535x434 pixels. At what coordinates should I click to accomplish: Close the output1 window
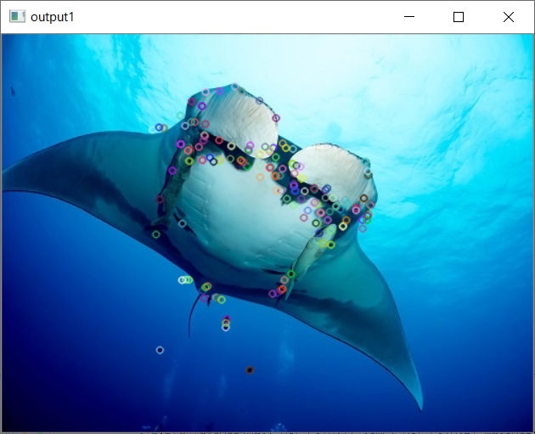pos(509,17)
